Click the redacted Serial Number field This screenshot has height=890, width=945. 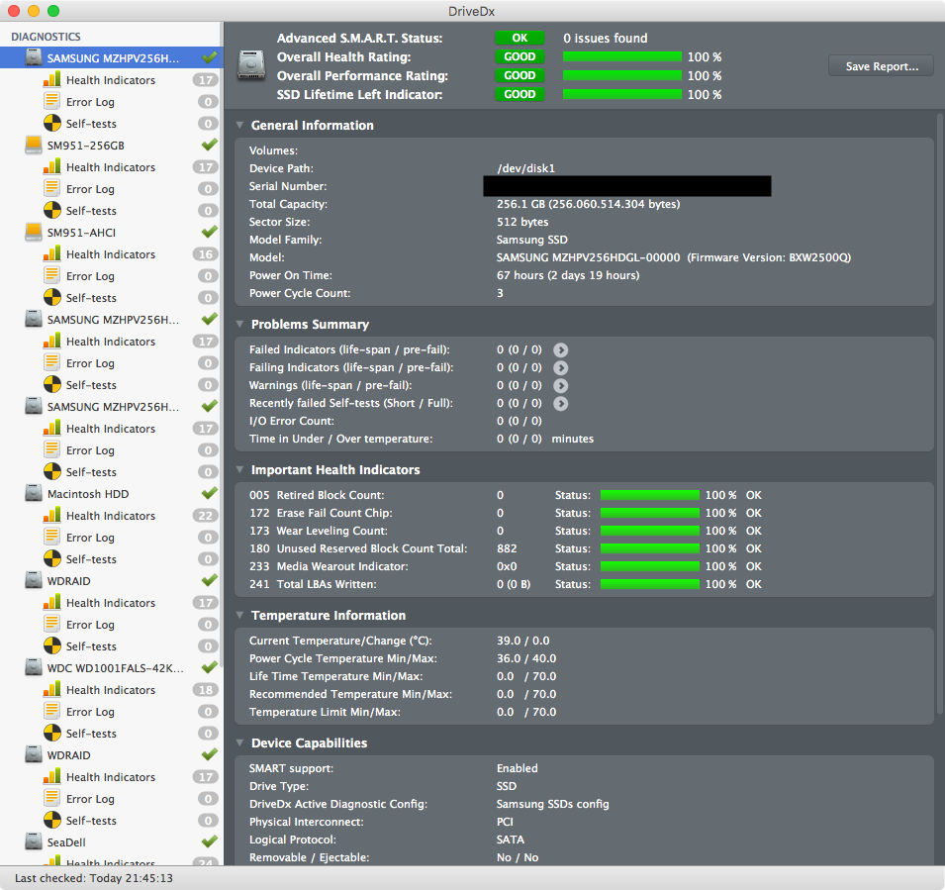click(626, 186)
